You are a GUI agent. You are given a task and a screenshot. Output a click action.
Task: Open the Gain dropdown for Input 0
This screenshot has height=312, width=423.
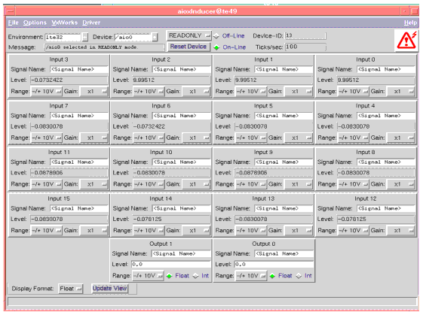(x=400, y=92)
